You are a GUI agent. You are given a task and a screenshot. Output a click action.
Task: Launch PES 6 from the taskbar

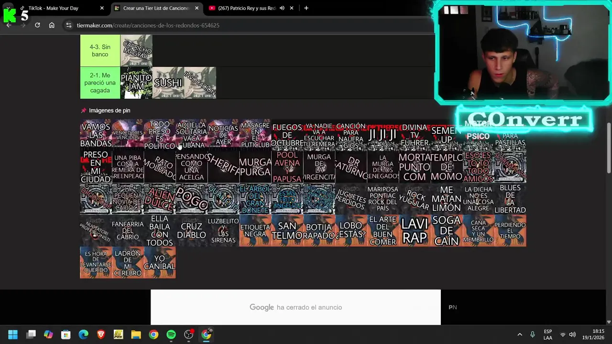pyautogui.click(x=118, y=334)
